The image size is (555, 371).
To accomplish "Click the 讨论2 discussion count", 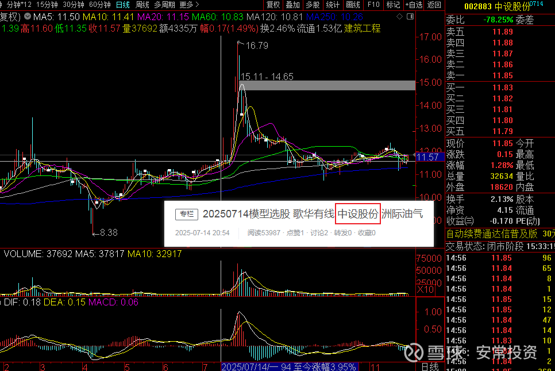I will click(x=319, y=233).
